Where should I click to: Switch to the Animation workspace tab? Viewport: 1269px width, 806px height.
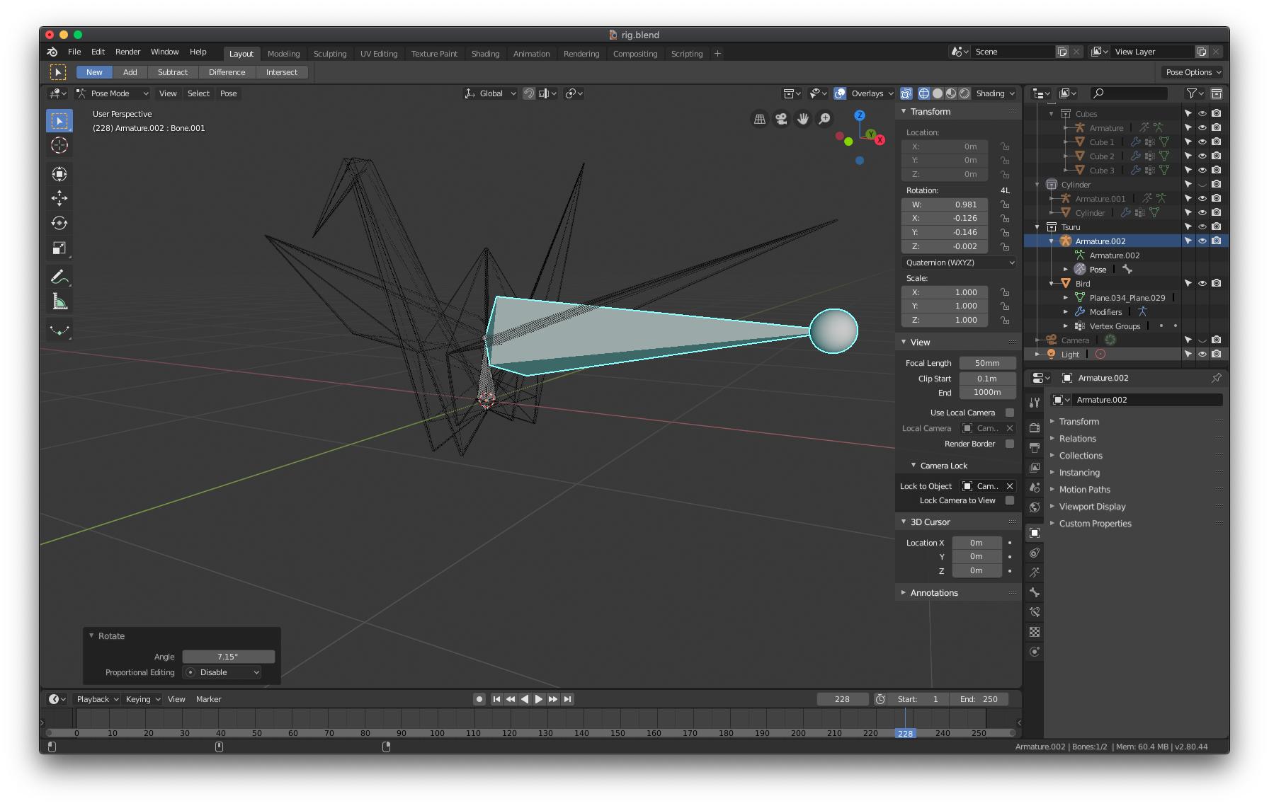[531, 54]
